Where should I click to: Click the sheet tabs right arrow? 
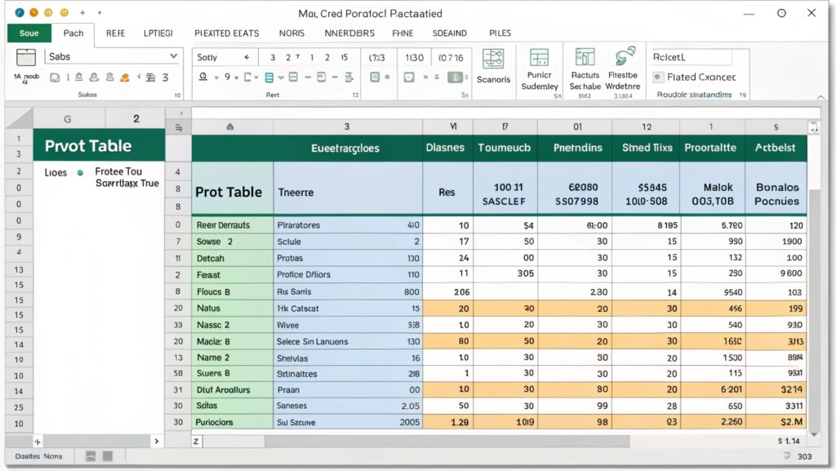tap(156, 441)
